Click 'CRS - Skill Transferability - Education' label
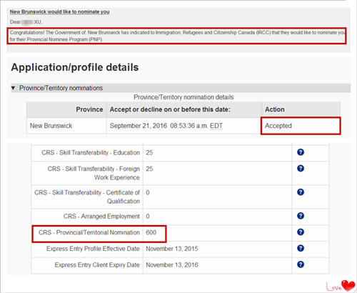 [x=91, y=152]
